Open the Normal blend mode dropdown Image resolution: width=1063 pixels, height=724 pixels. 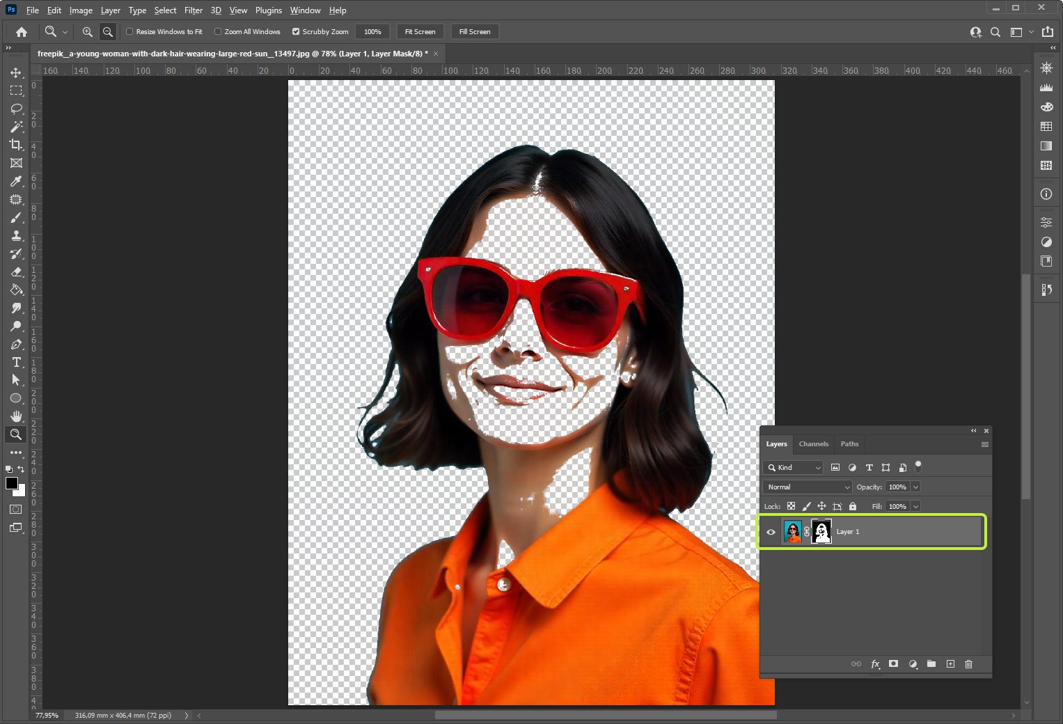(808, 487)
